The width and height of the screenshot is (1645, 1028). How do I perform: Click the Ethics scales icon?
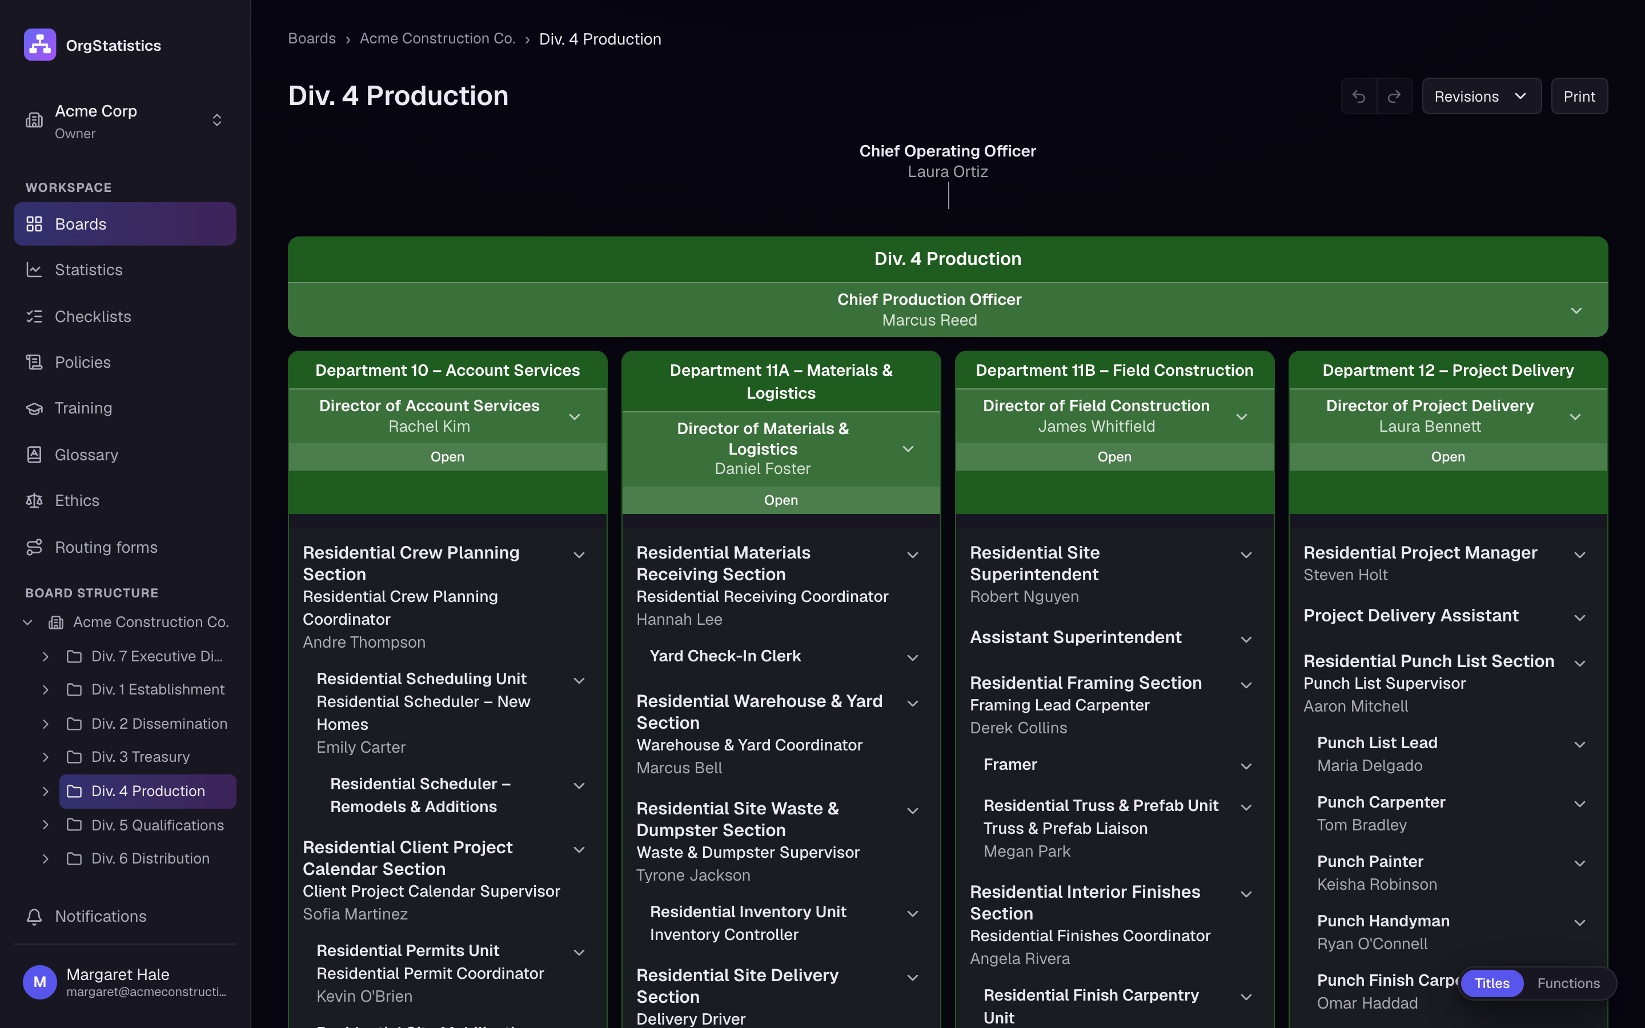[x=34, y=500]
